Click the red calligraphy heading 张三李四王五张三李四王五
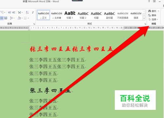Viewport: 164px width, 118px height. (x=71, y=49)
